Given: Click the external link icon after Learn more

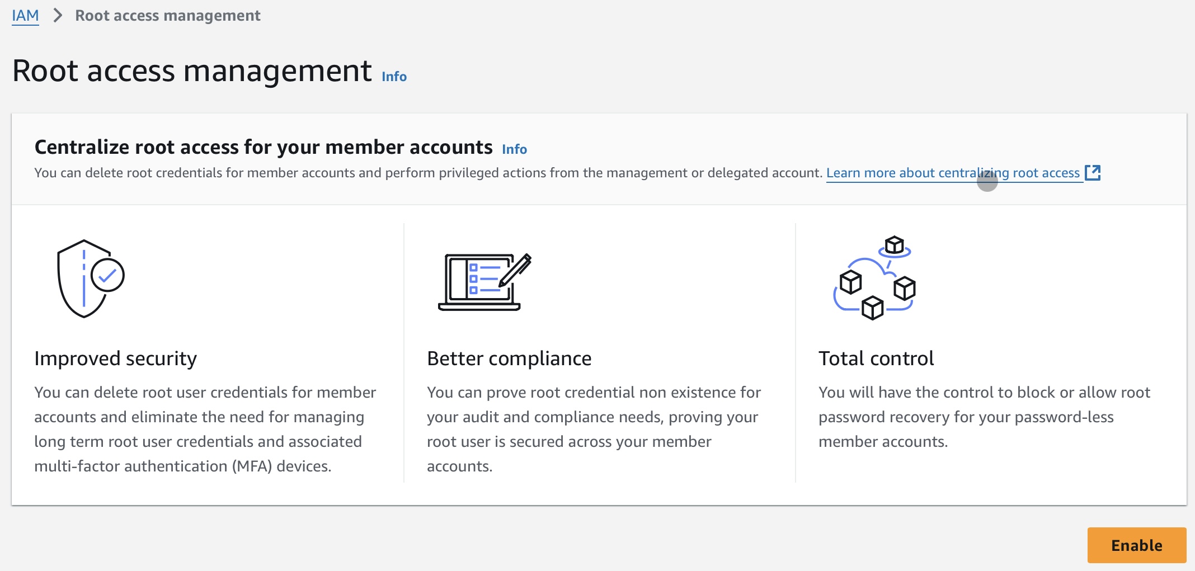Looking at the screenshot, I should [1092, 173].
